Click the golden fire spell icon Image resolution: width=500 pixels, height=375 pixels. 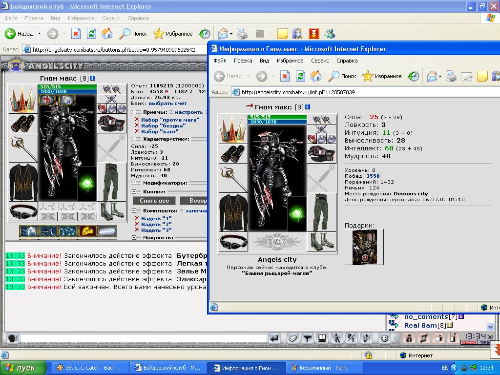point(87,231)
